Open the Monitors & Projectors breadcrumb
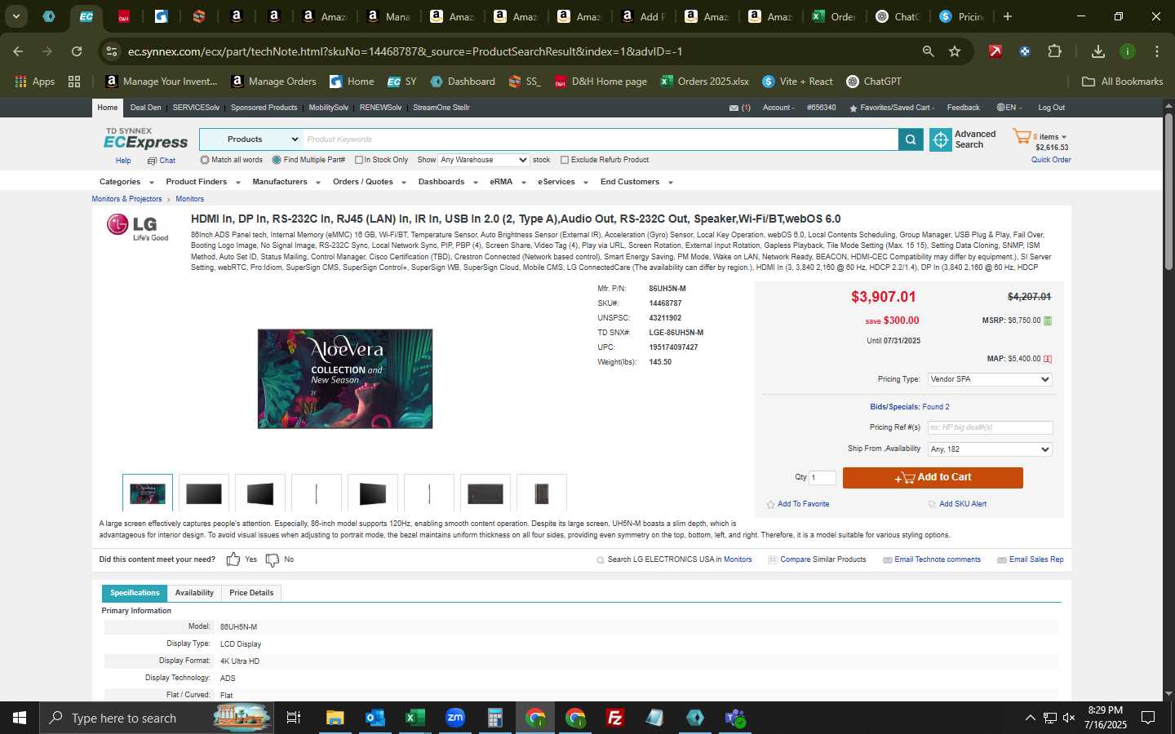Image resolution: width=1175 pixels, height=734 pixels. tap(126, 199)
